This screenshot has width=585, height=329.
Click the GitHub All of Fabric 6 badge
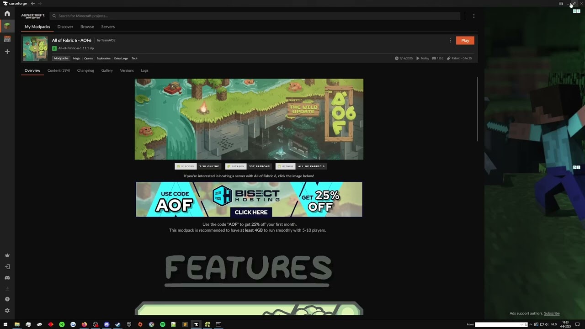[301, 166]
